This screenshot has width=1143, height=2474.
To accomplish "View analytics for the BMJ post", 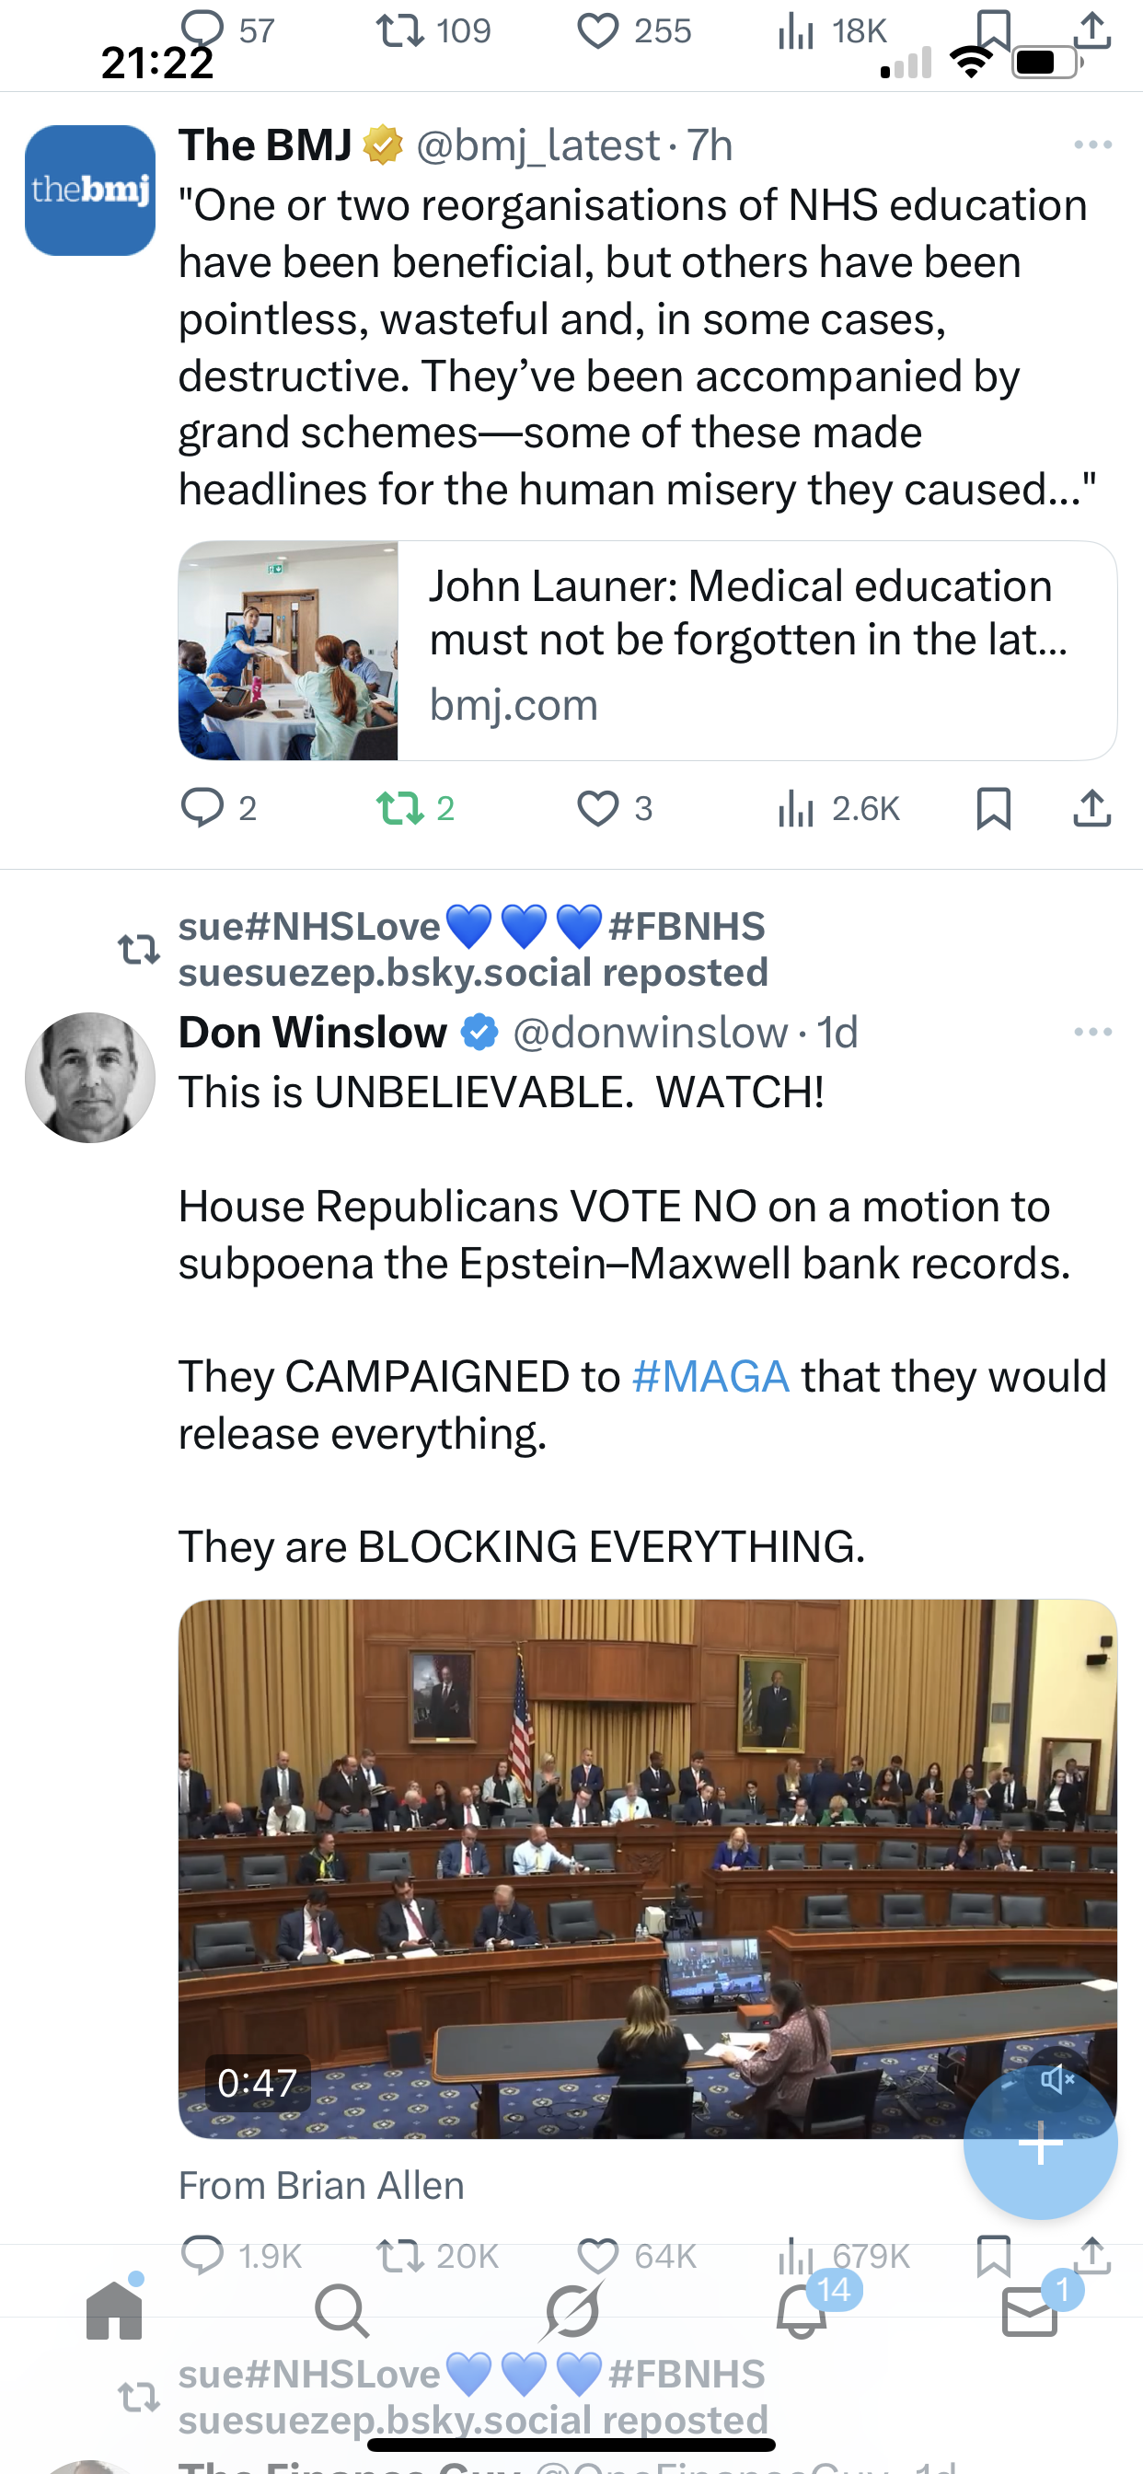I will tap(797, 809).
